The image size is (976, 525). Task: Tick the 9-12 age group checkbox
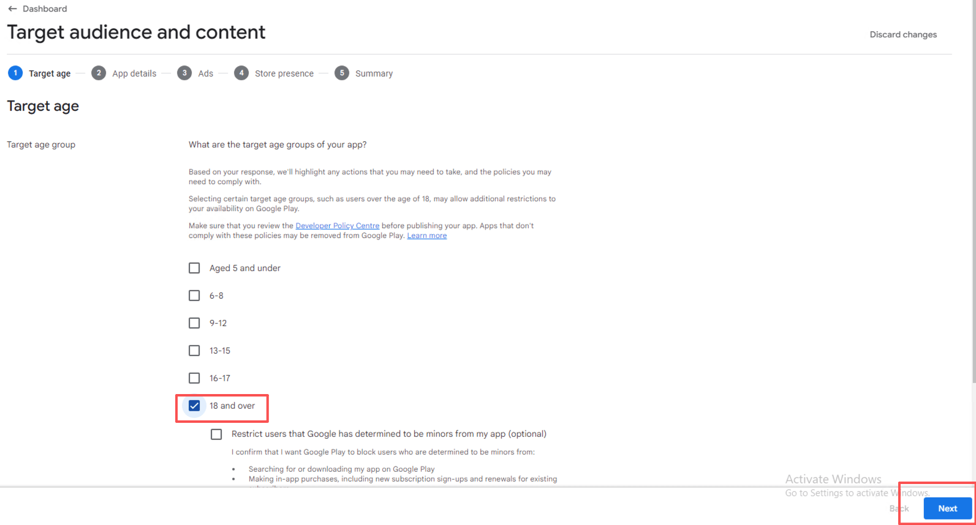194,323
